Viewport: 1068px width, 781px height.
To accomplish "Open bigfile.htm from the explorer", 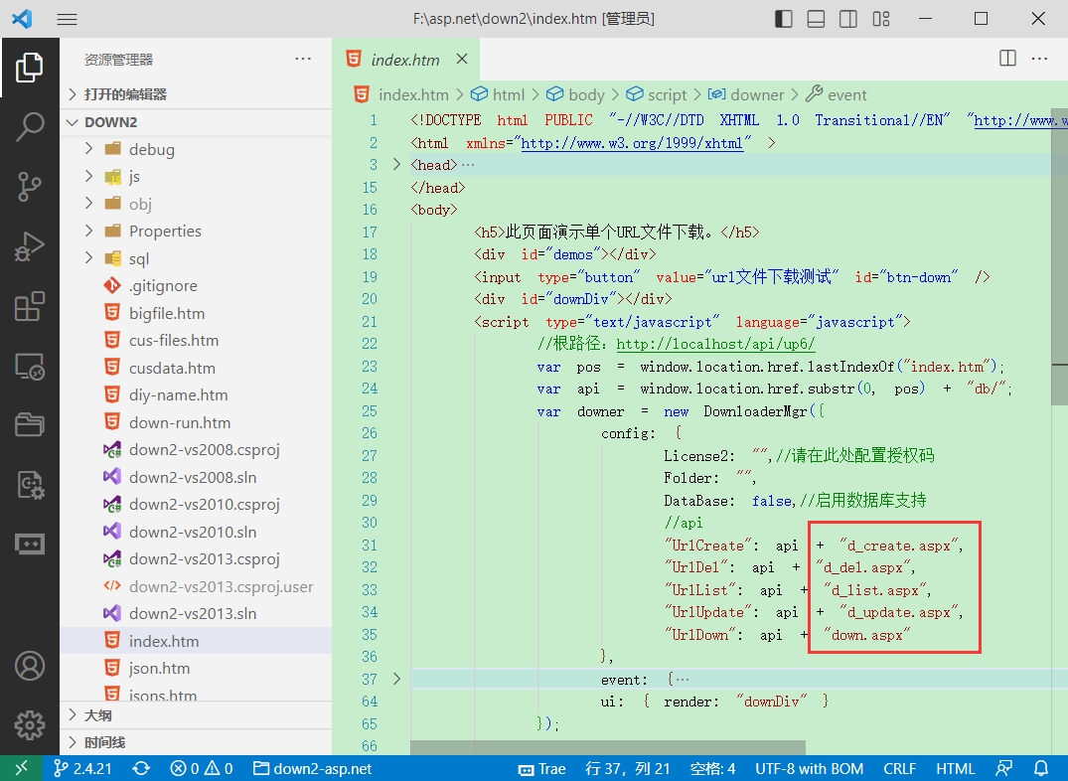I will click(166, 313).
